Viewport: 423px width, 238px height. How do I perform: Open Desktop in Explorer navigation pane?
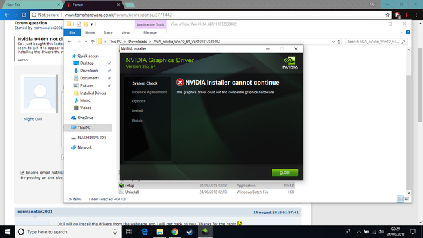pyautogui.click(x=87, y=63)
